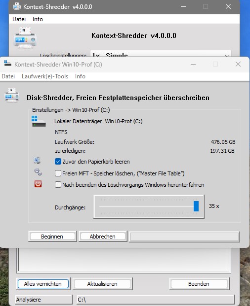Click the 476.05 GB drive size value
The image size is (250, 306).
coord(223,142)
